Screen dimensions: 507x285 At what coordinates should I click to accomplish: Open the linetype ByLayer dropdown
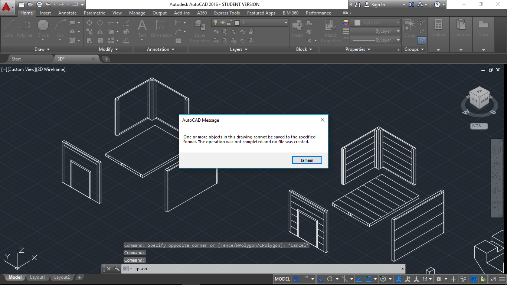pos(376,40)
